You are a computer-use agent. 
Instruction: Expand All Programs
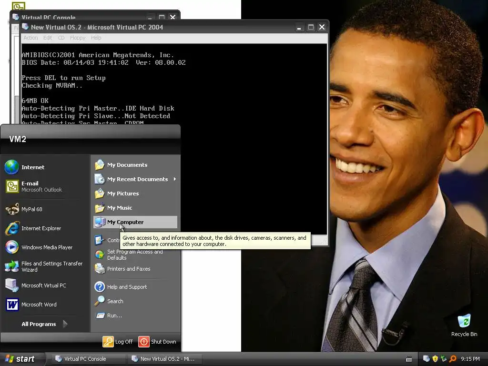click(x=44, y=324)
